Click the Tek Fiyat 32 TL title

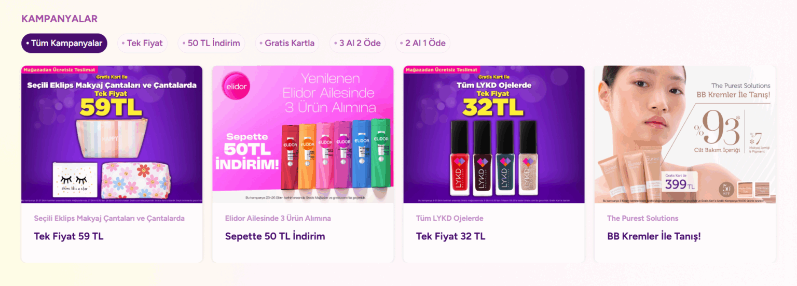point(450,236)
